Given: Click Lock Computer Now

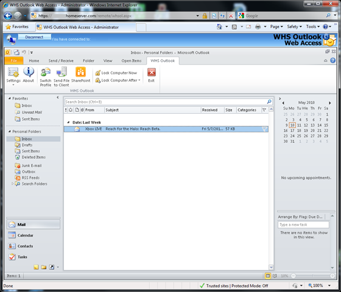Looking at the screenshot, I should (x=116, y=73).
